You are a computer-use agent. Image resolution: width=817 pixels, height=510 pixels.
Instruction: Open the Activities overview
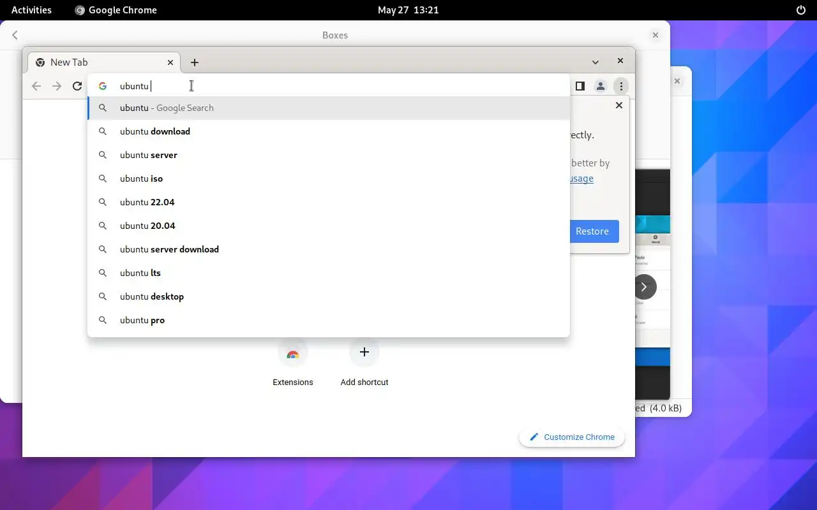pos(31,10)
